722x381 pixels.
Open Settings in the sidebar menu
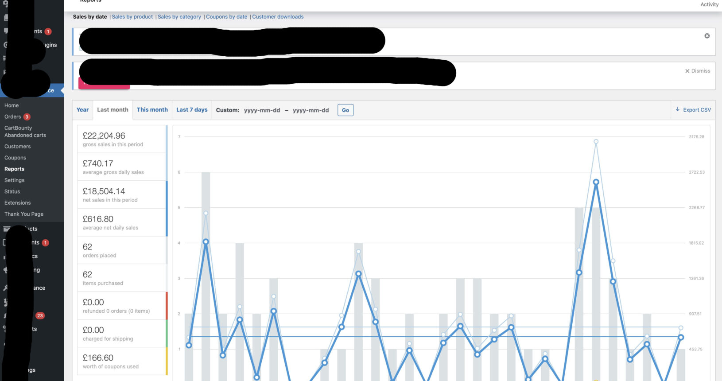click(x=14, y=180)
